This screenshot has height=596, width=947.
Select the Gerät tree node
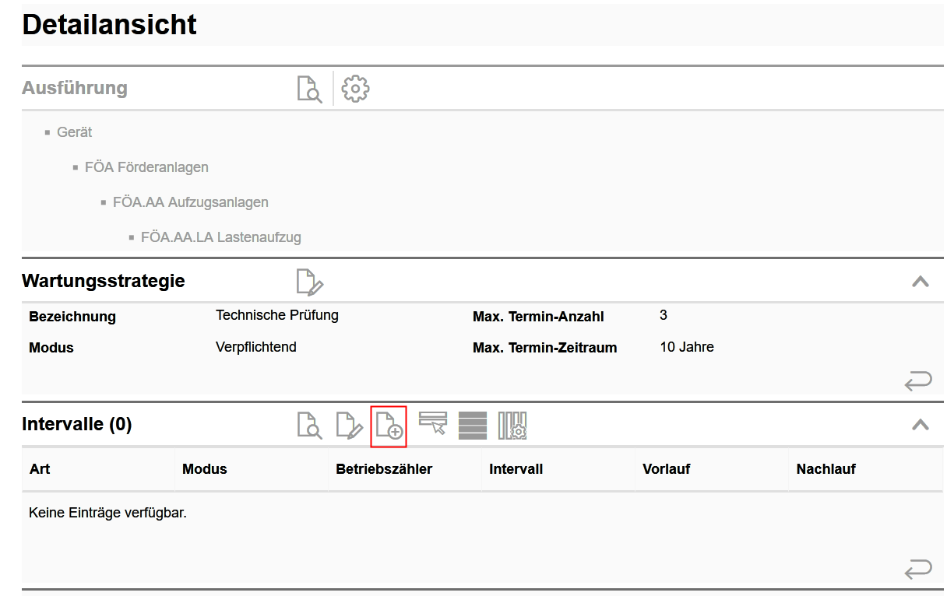74,132
